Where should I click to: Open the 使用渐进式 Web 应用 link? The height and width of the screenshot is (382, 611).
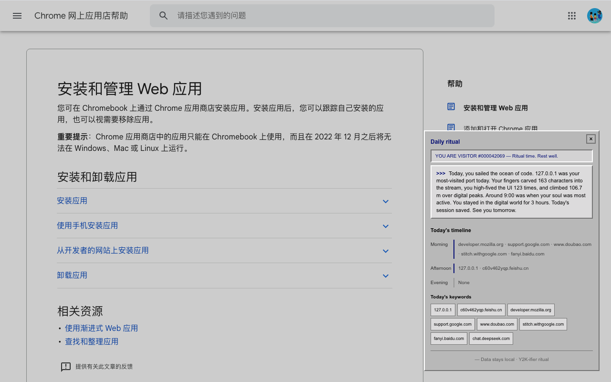tap(101, 328)
